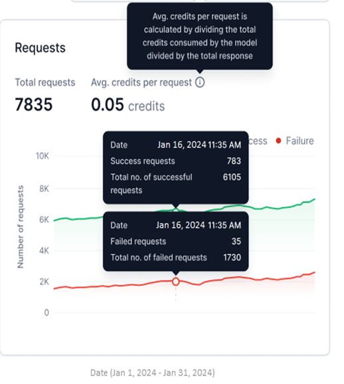
Task: Click the Date range caption below chart
Action: pyautogui.click(x=153, y=373)
